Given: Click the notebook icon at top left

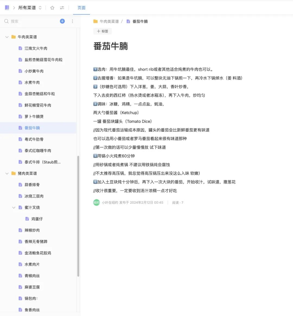Looking at the screenshot, I should click(7, 7).
